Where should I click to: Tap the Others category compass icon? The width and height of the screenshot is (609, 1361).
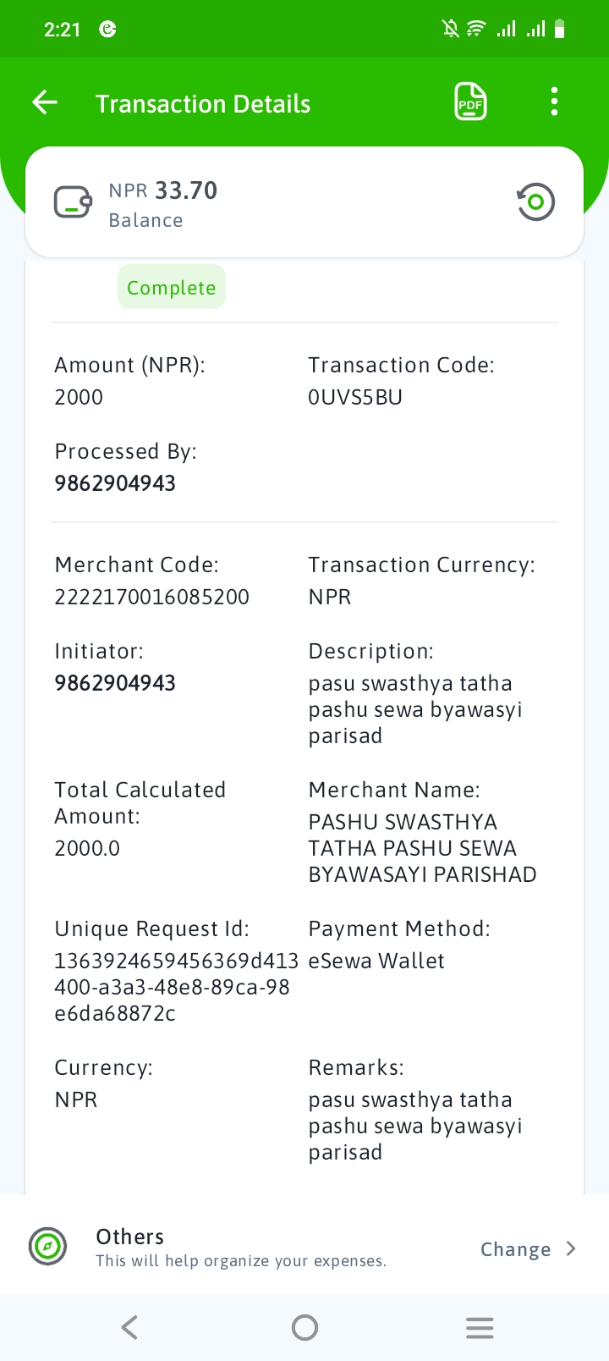[x=47, y=1246]
